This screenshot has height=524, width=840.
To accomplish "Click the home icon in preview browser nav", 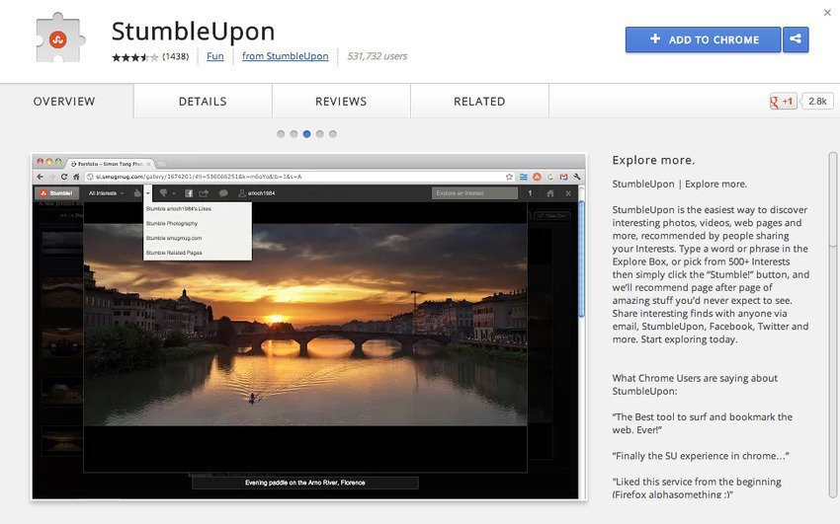I will click(77, 177).
